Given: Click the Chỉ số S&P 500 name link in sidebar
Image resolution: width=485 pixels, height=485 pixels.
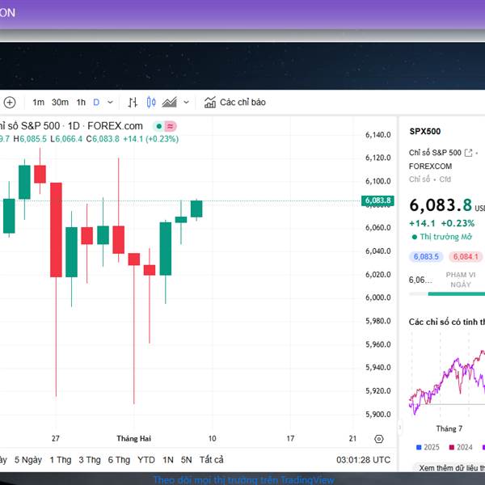Looking at the screenshot, I should (x=435, y=153).
